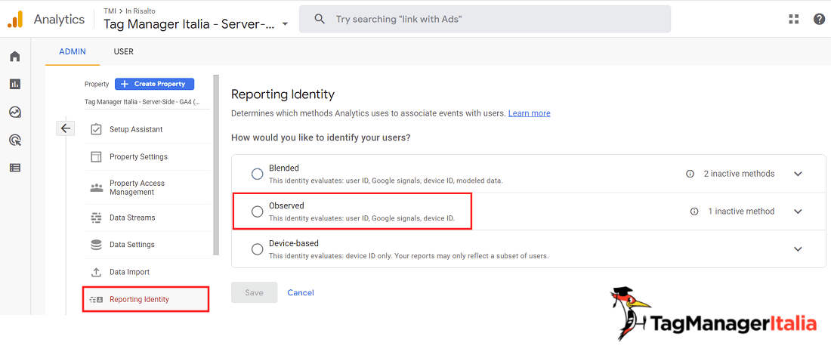
Task: Switch to the ADMIN tab
Action: 73,52
